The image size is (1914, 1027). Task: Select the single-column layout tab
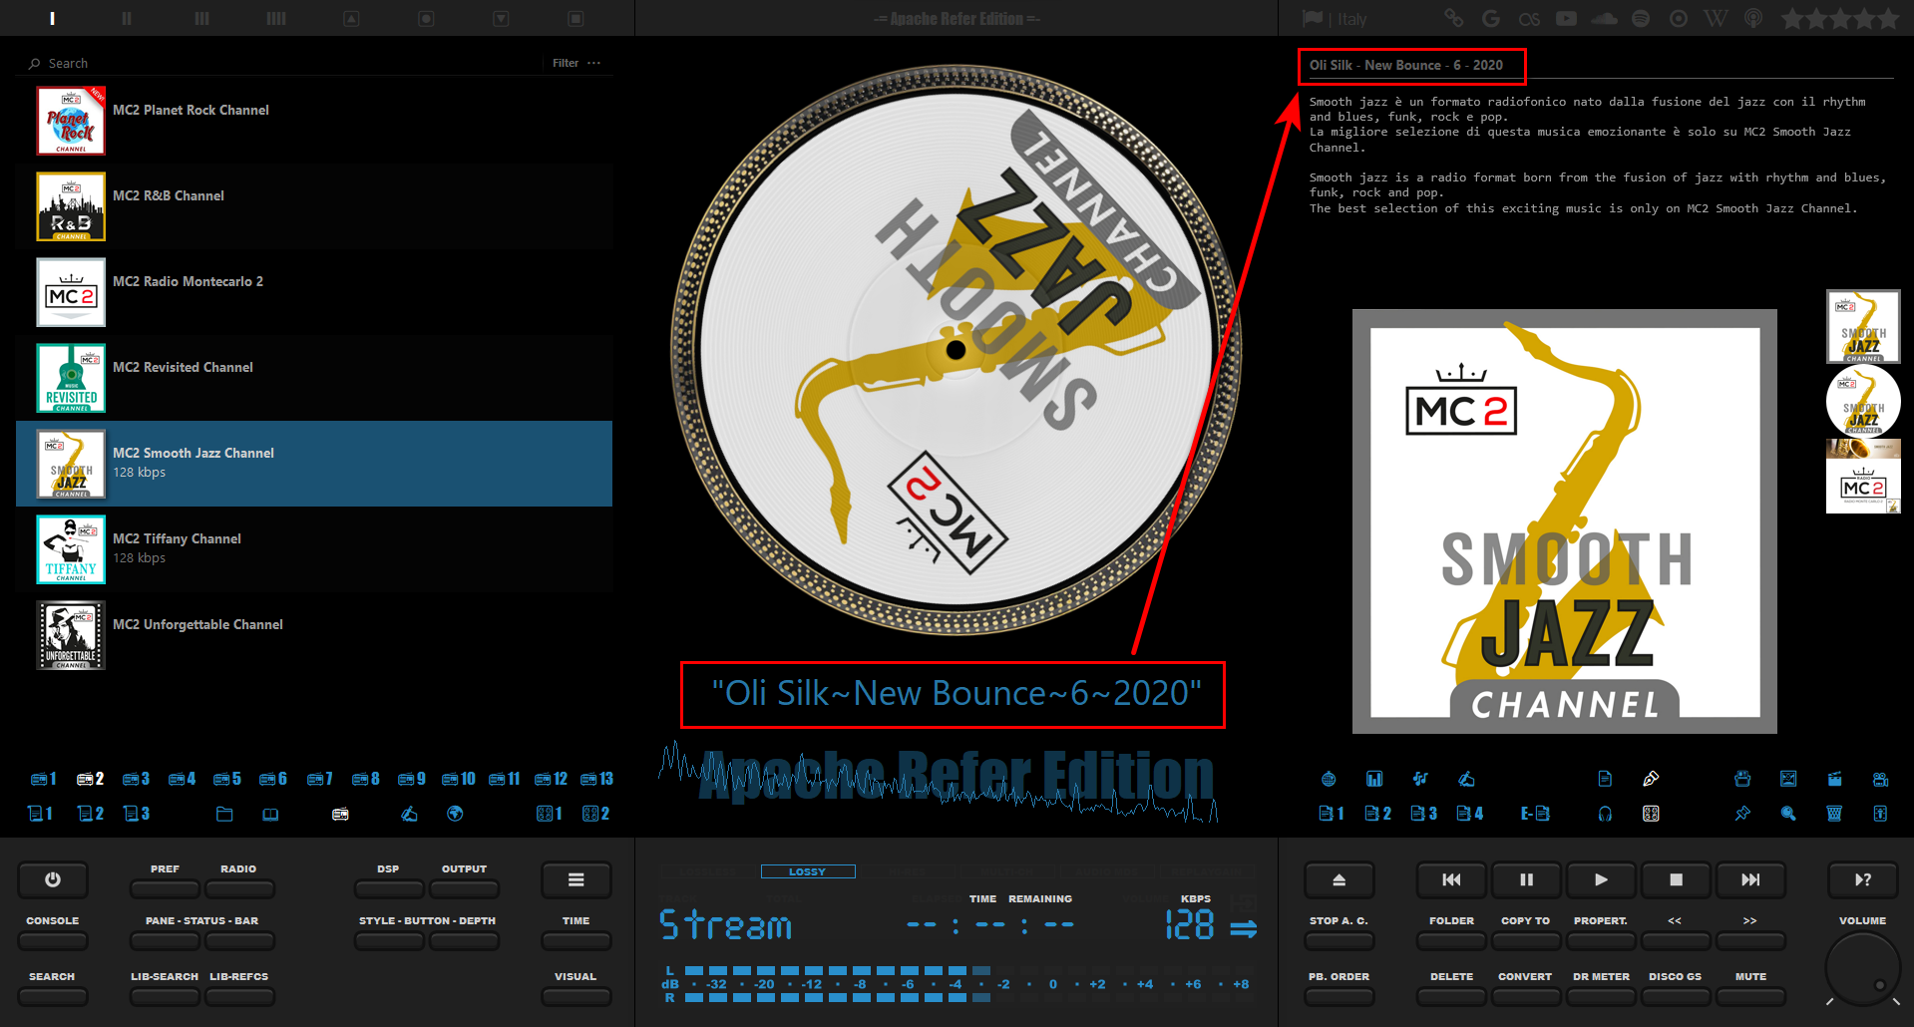[x=52, y=18]
